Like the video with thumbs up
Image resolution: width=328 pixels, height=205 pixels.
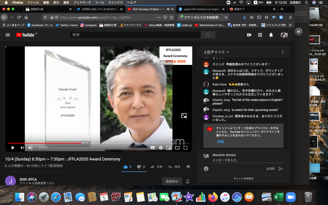coord(127,167)
